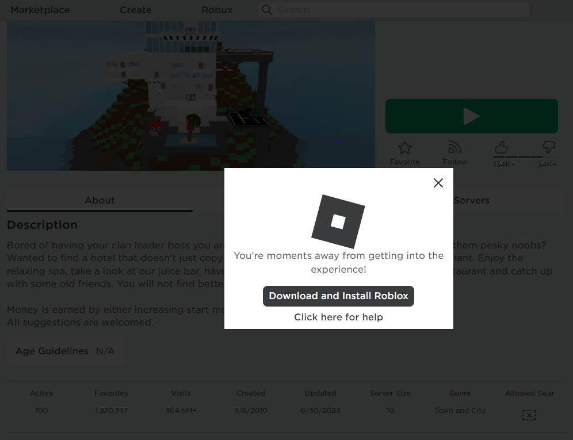Open Marketplace in top navigation
Viewport: 573px width, 440px height.
(x=40, y=10)
